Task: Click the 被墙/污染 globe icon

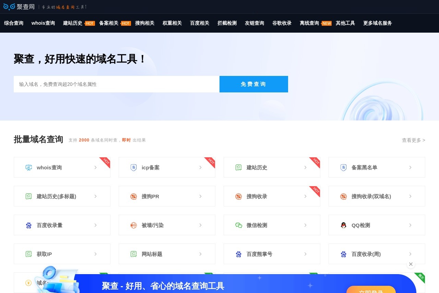Action: point(134,225)
